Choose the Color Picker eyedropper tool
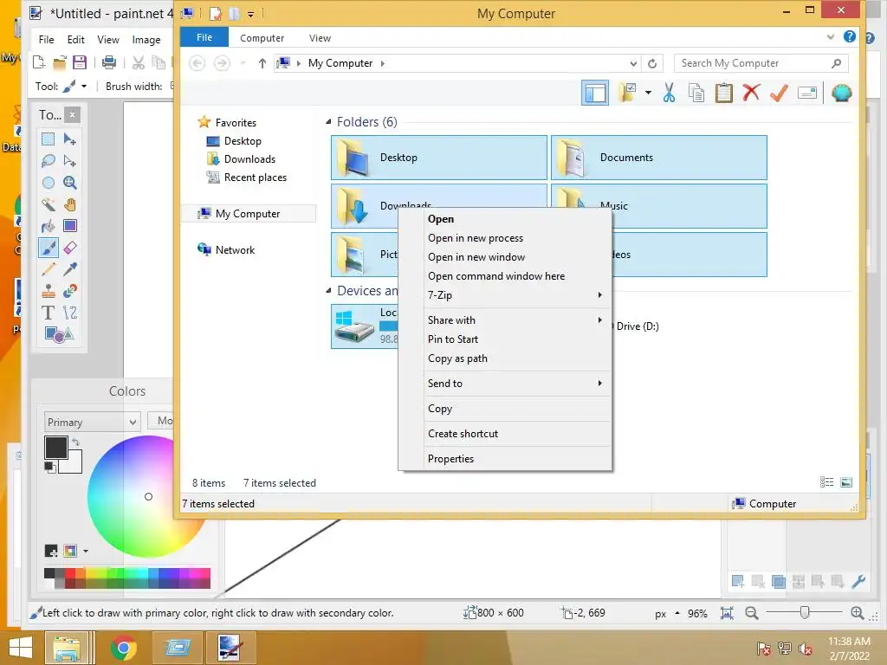 [70, 269]
